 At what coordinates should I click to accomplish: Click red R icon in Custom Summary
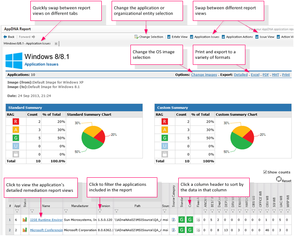(x=165, y=121)
